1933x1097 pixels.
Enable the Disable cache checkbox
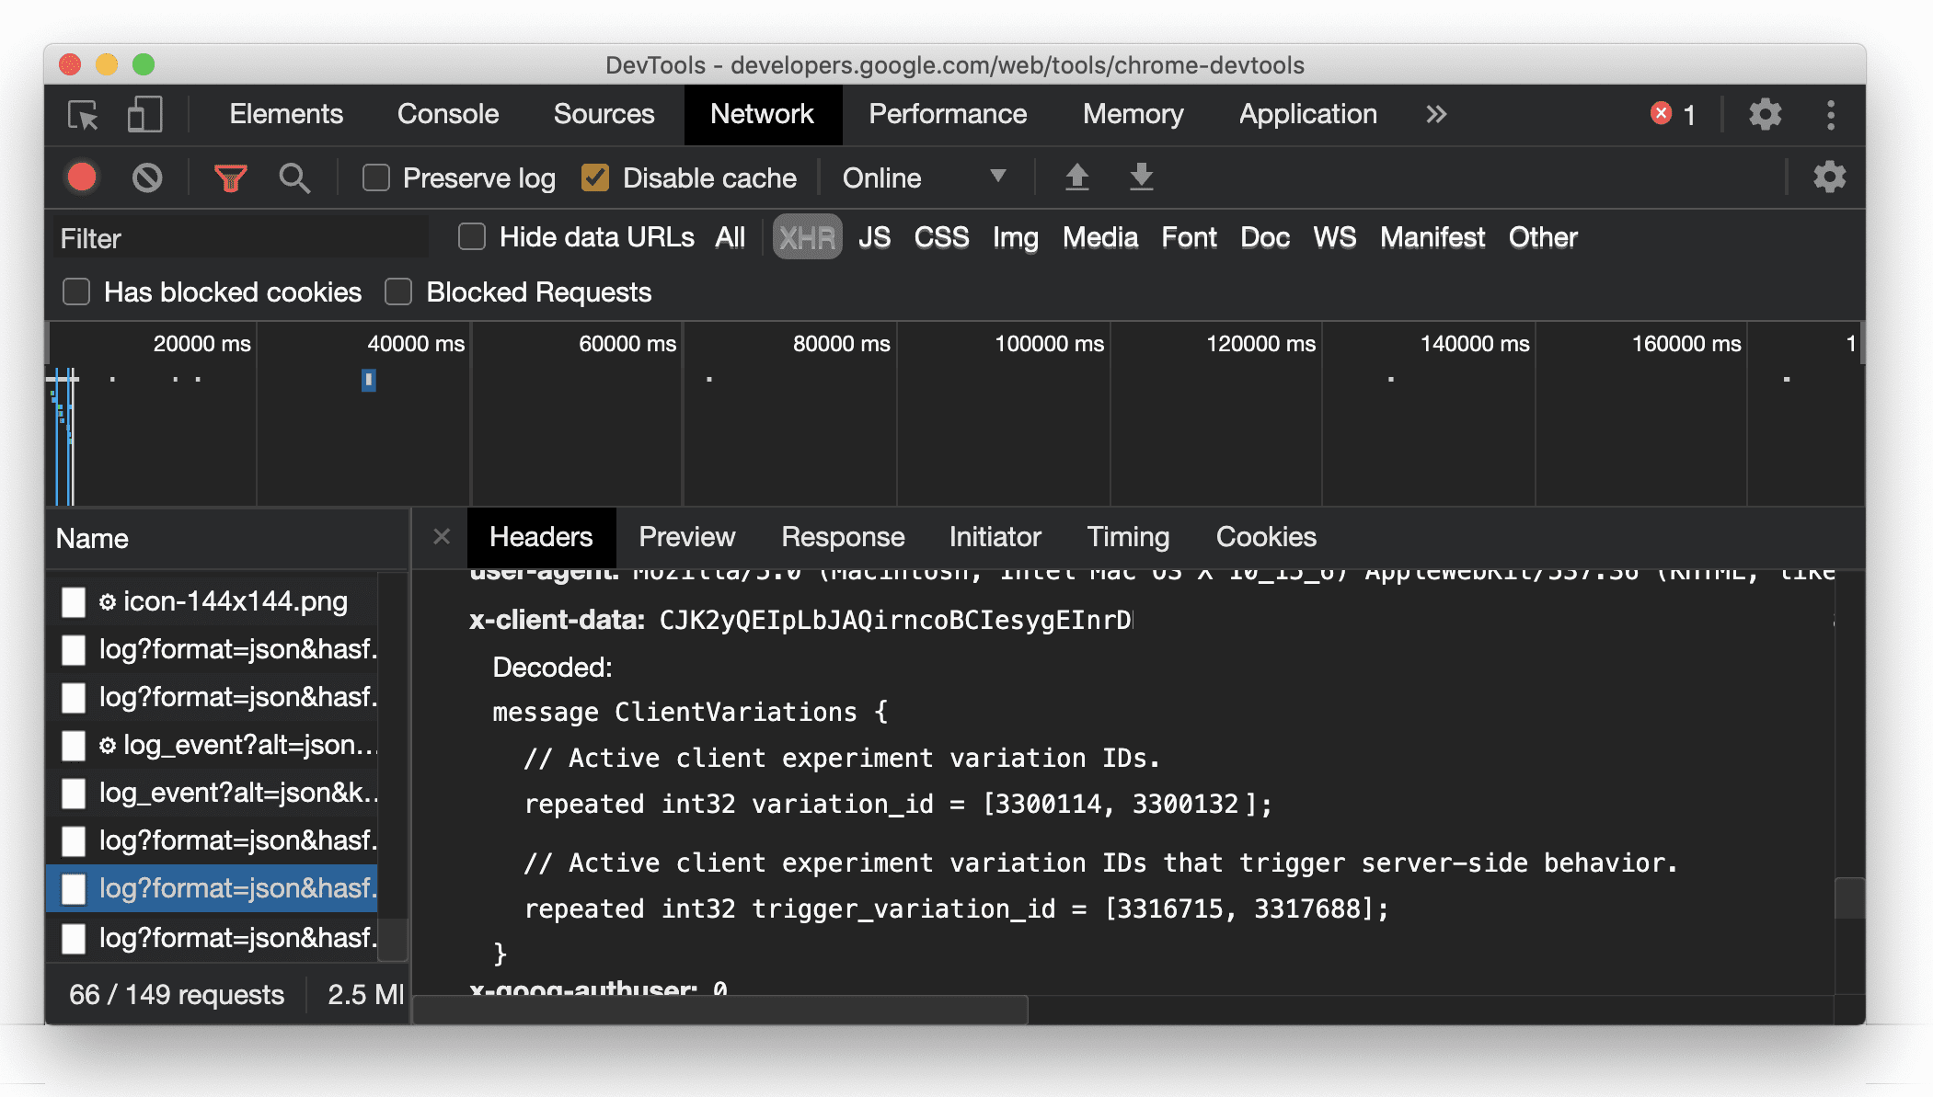click(x=594, y=177)
